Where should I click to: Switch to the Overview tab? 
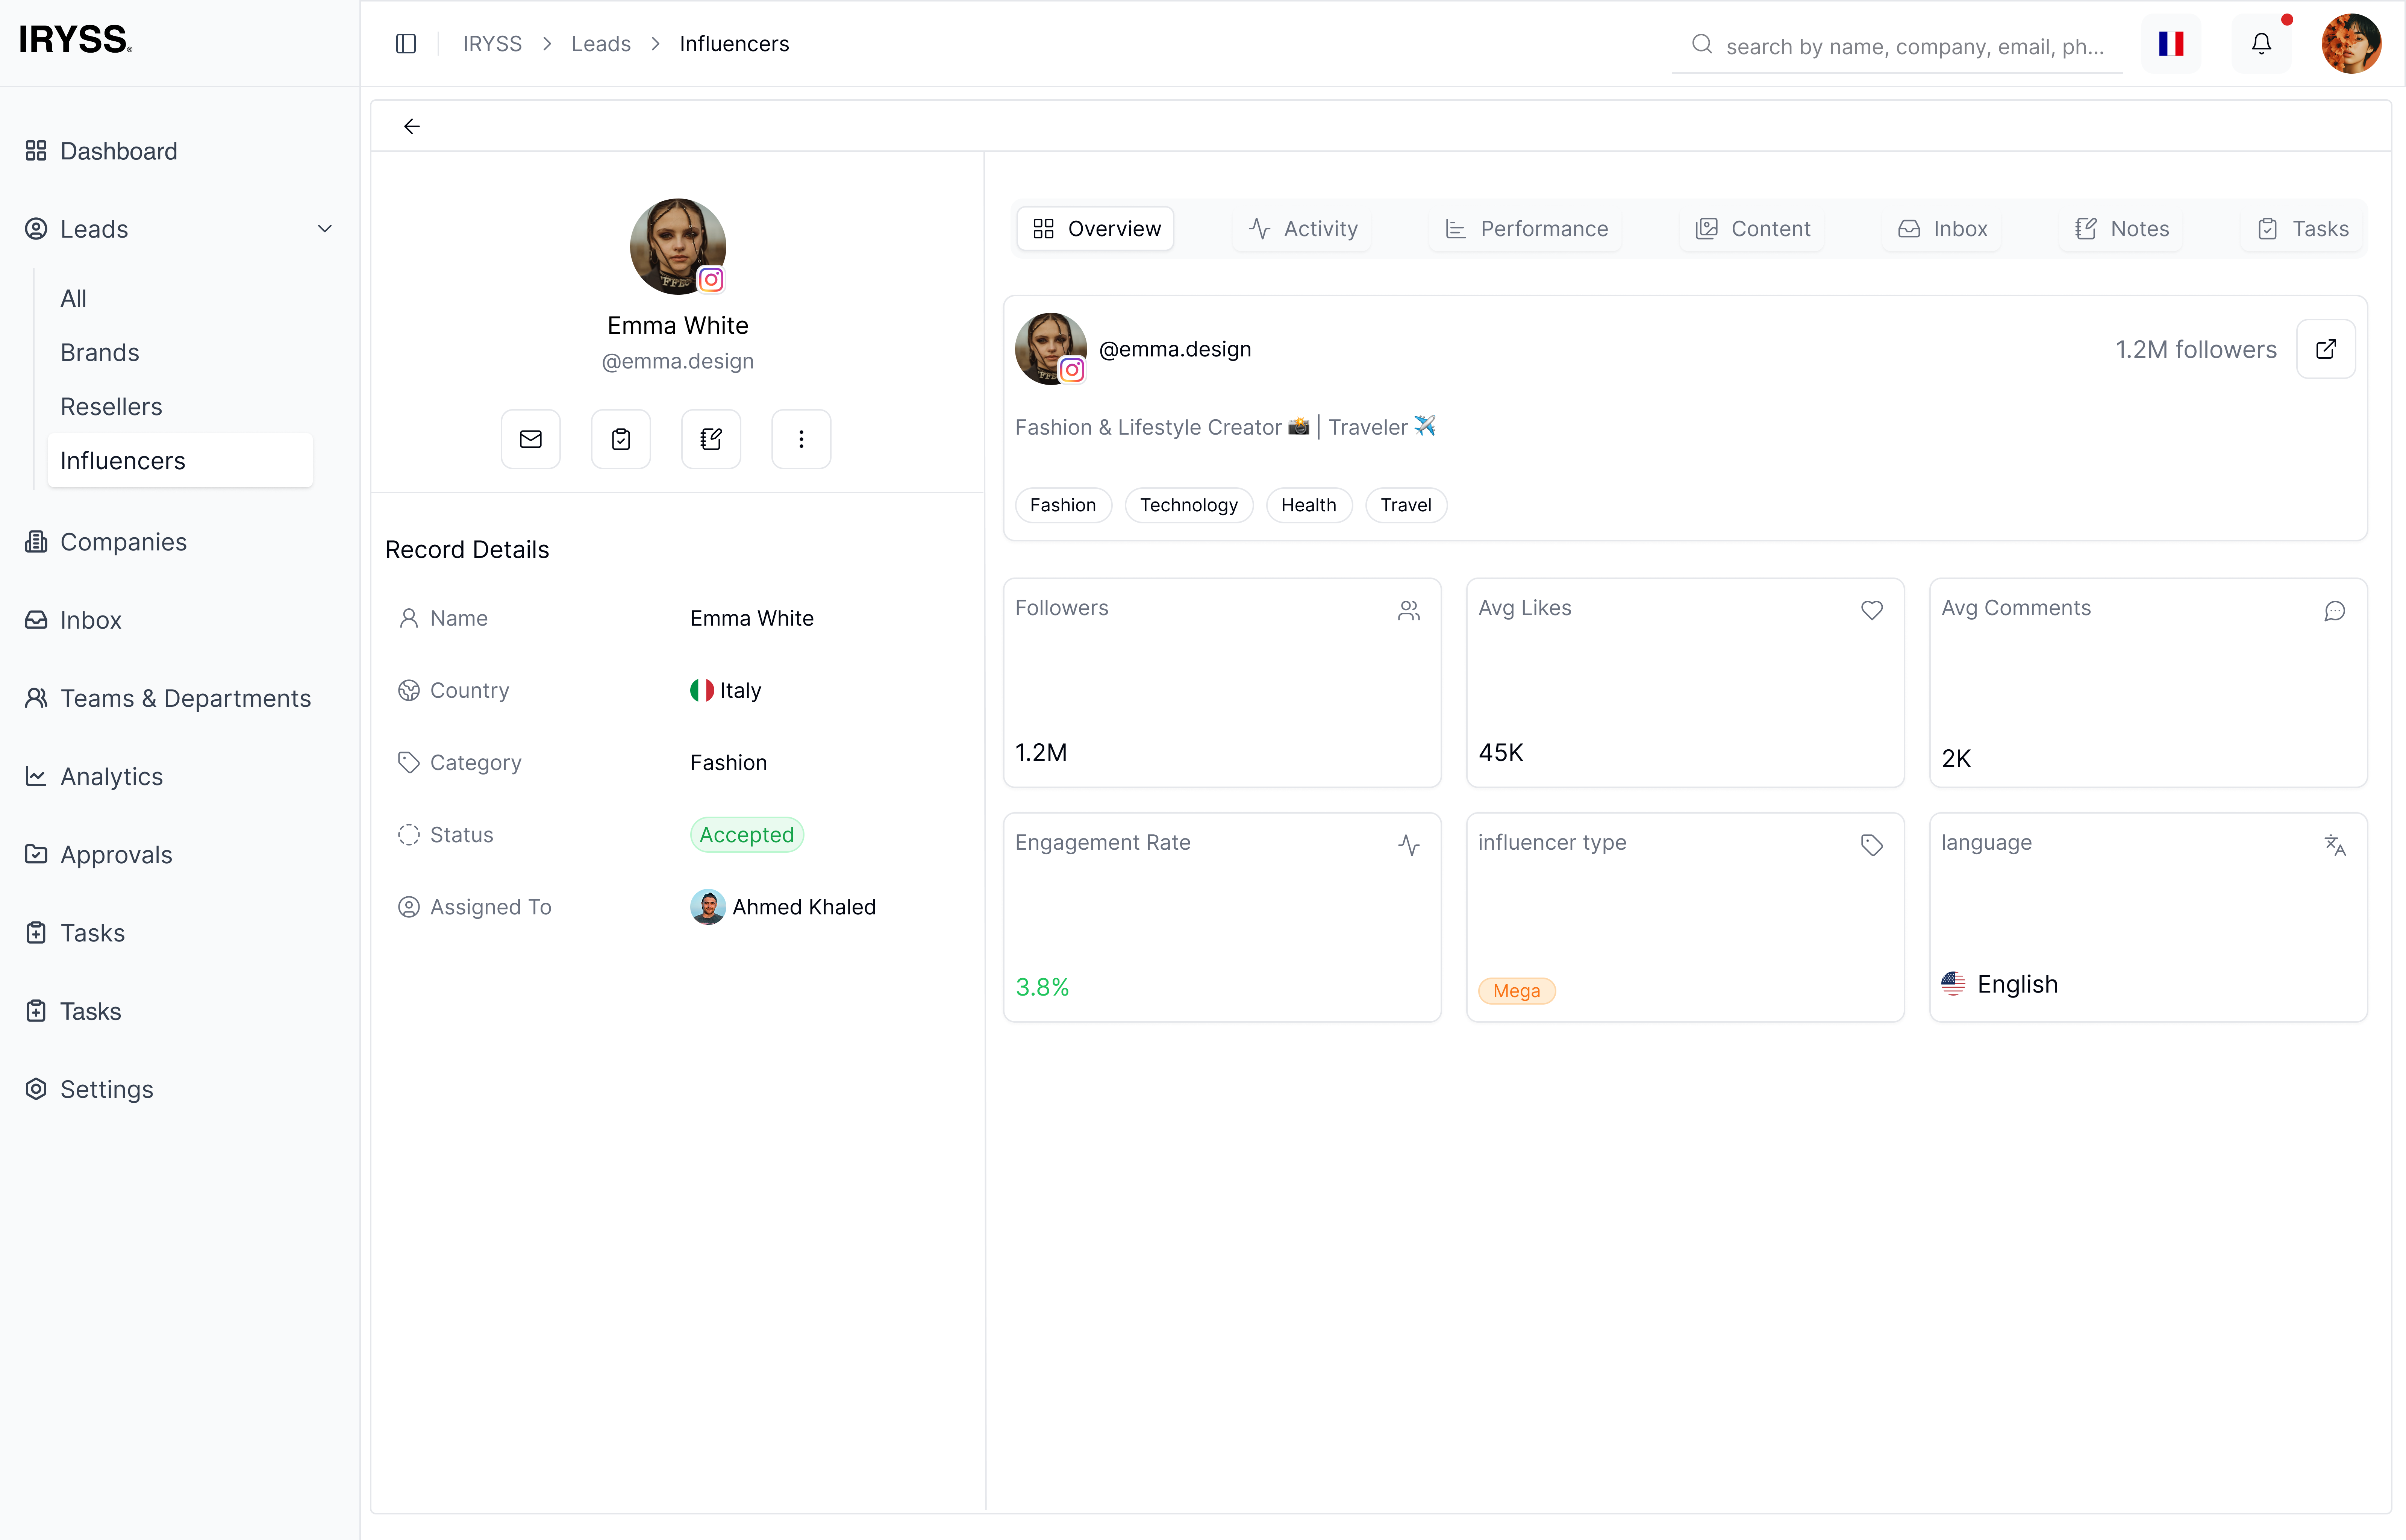point(1095,229)
